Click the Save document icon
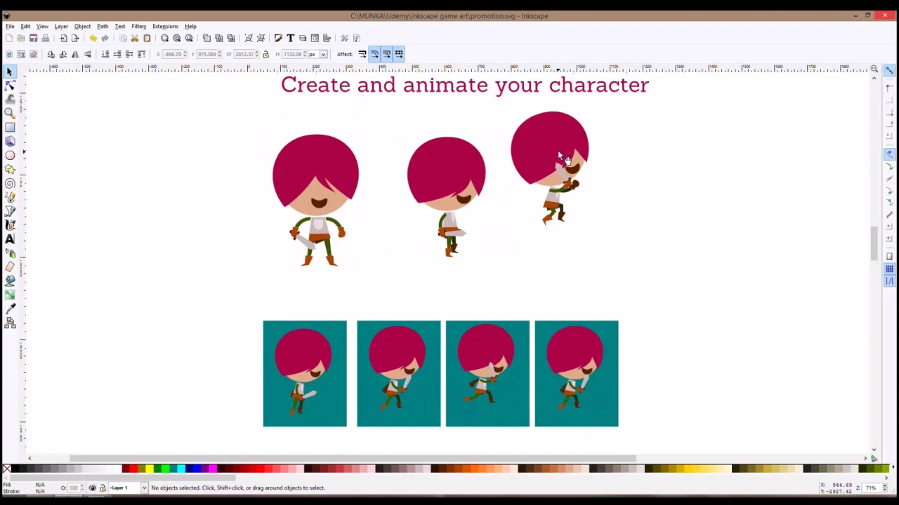This screenshot has width=899, height=505. (x=33, y=39)
